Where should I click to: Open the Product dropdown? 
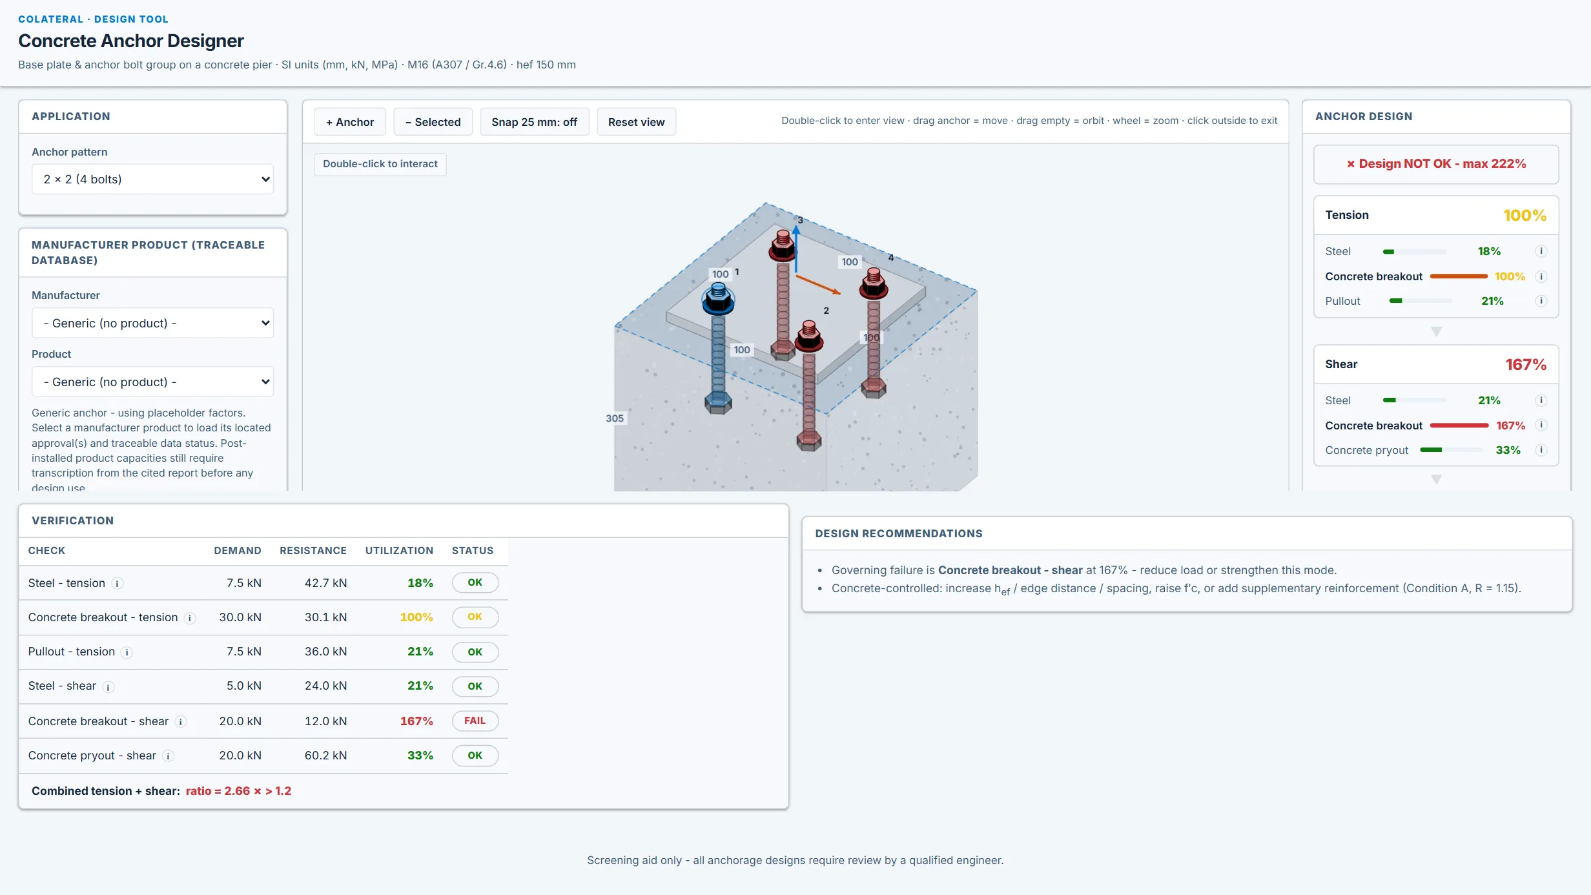click(x=152, y=382)
